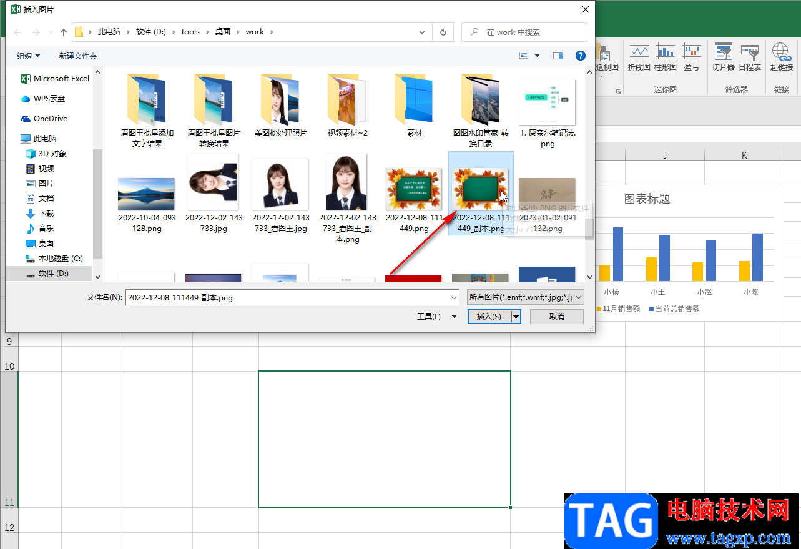801x549 pixels.
Task: Open the 组织 dropdown menu
Action: [x=29, y=56]
